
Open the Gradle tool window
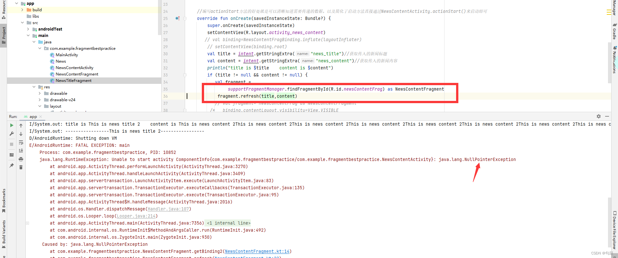tap(614, 31)
